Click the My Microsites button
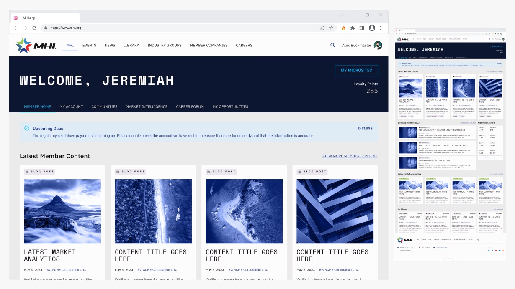The height and width of the screenshot is (289, 515). coord(356,70)
